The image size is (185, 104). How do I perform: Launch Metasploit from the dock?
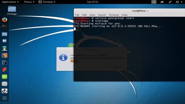(5, 41)
